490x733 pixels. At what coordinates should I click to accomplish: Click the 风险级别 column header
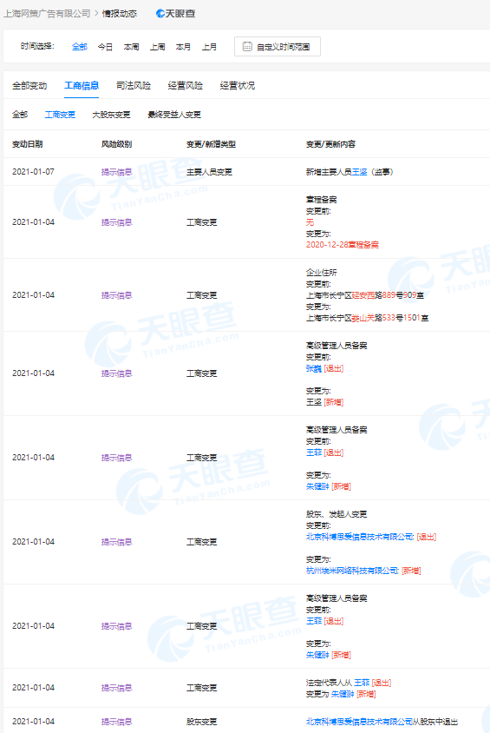117,144
